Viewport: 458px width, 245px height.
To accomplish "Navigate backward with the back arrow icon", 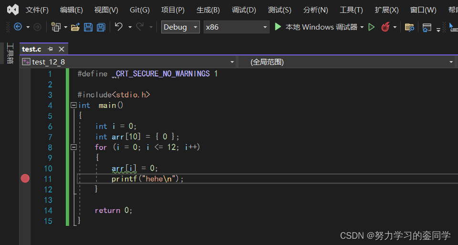I will (x=18, y=27).
